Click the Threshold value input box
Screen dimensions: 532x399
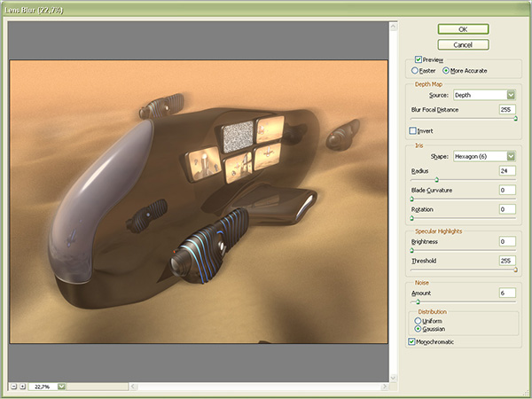tap(507, 262)
